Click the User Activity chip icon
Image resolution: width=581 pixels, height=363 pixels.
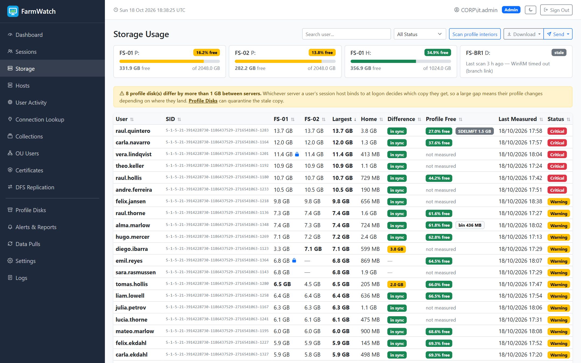(10, 102)
